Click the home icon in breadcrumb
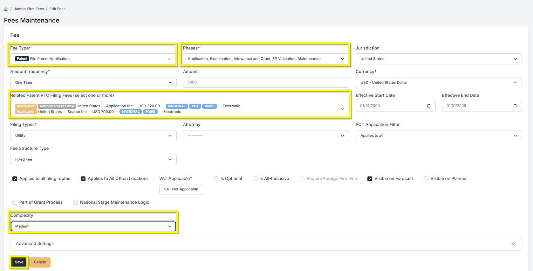The height and width of the screenshot is (271, 533). [x=6, y=9]
